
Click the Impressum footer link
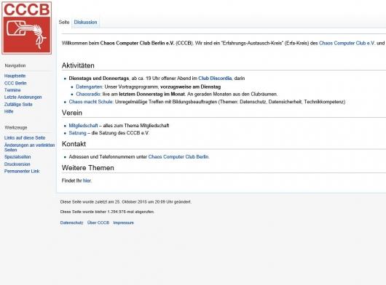click(x=123, y=222)
